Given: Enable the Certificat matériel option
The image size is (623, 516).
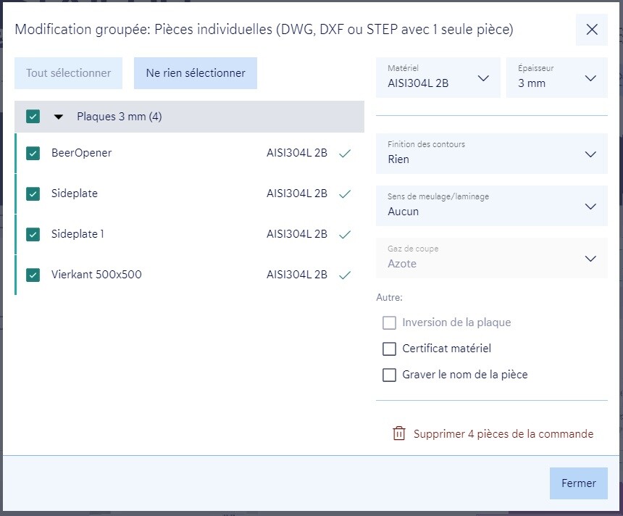Looking at the screenshot, I should point(390,349).
